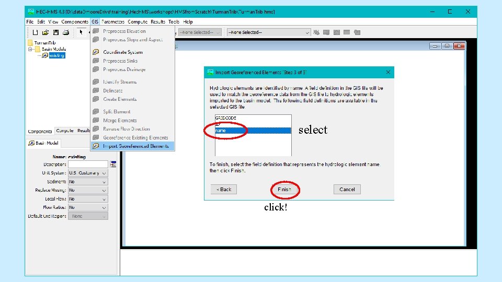The height and width of the screenshot is (282, 502).
Task: Click the TurmanTrib project folder icon
Action: (x=30, y=42)
